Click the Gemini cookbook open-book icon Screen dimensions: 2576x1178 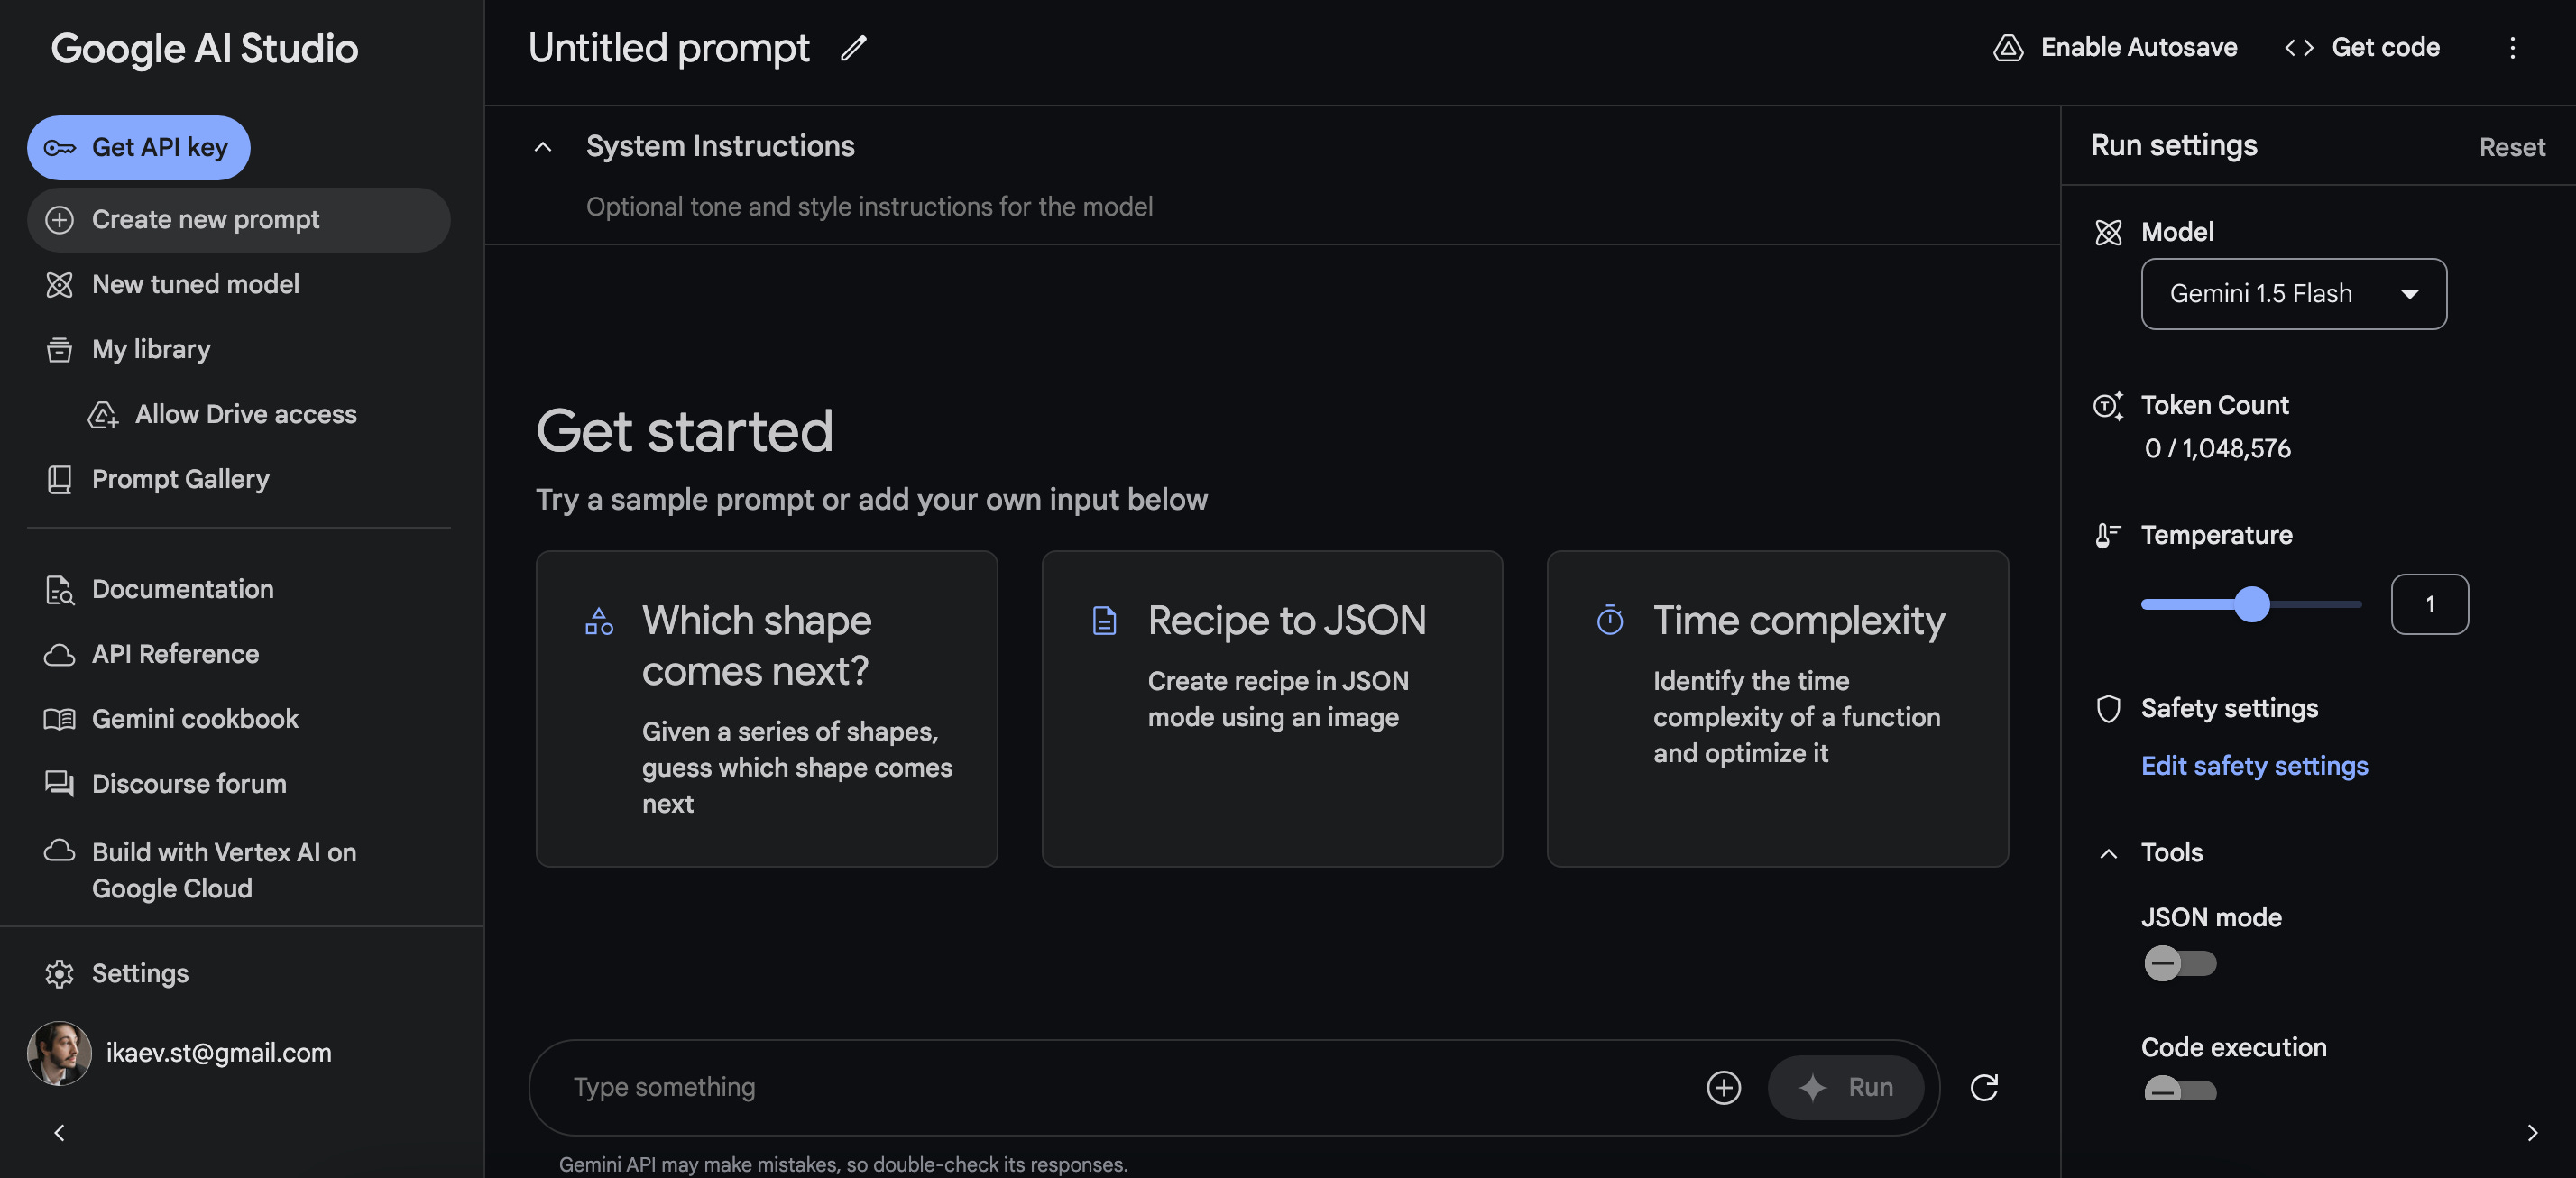60,720
